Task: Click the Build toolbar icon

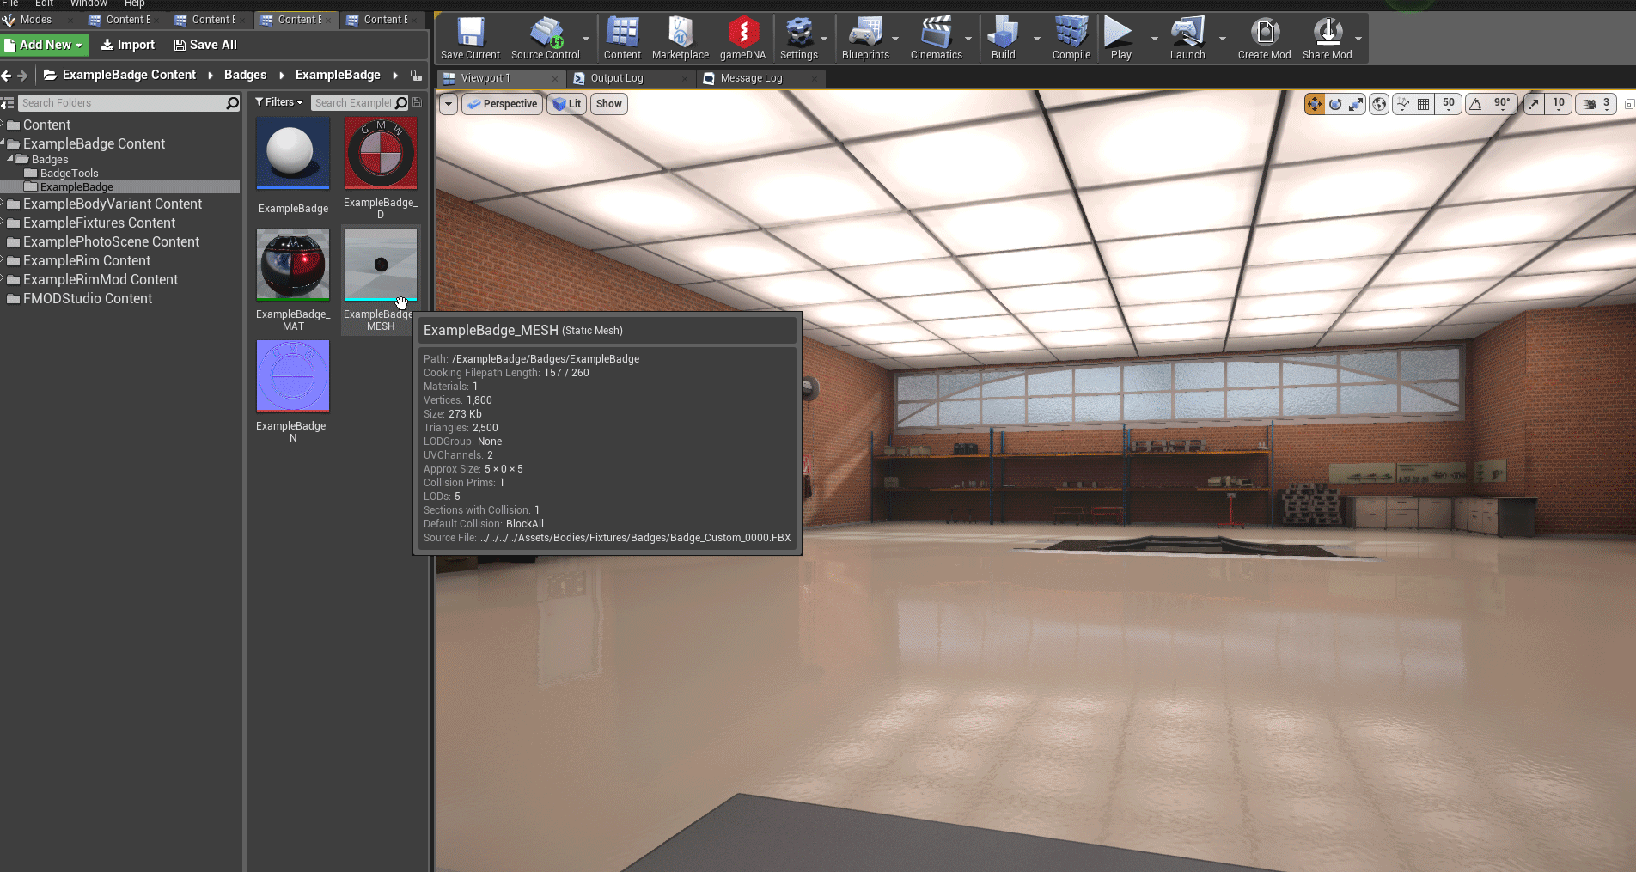Action: [x=1003, y=39]
